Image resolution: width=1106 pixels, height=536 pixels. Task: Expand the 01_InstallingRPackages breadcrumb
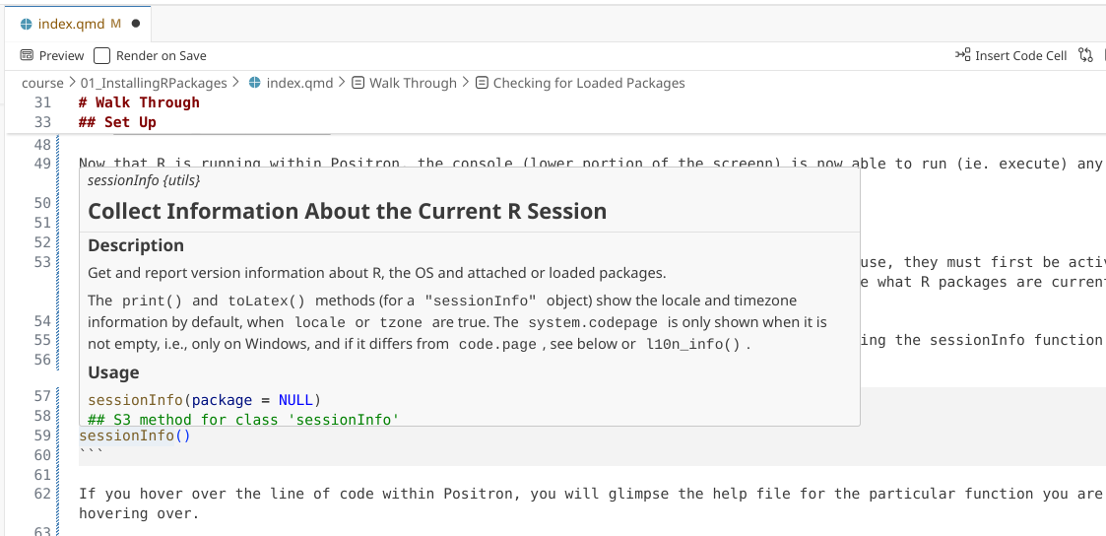point(153,83)
